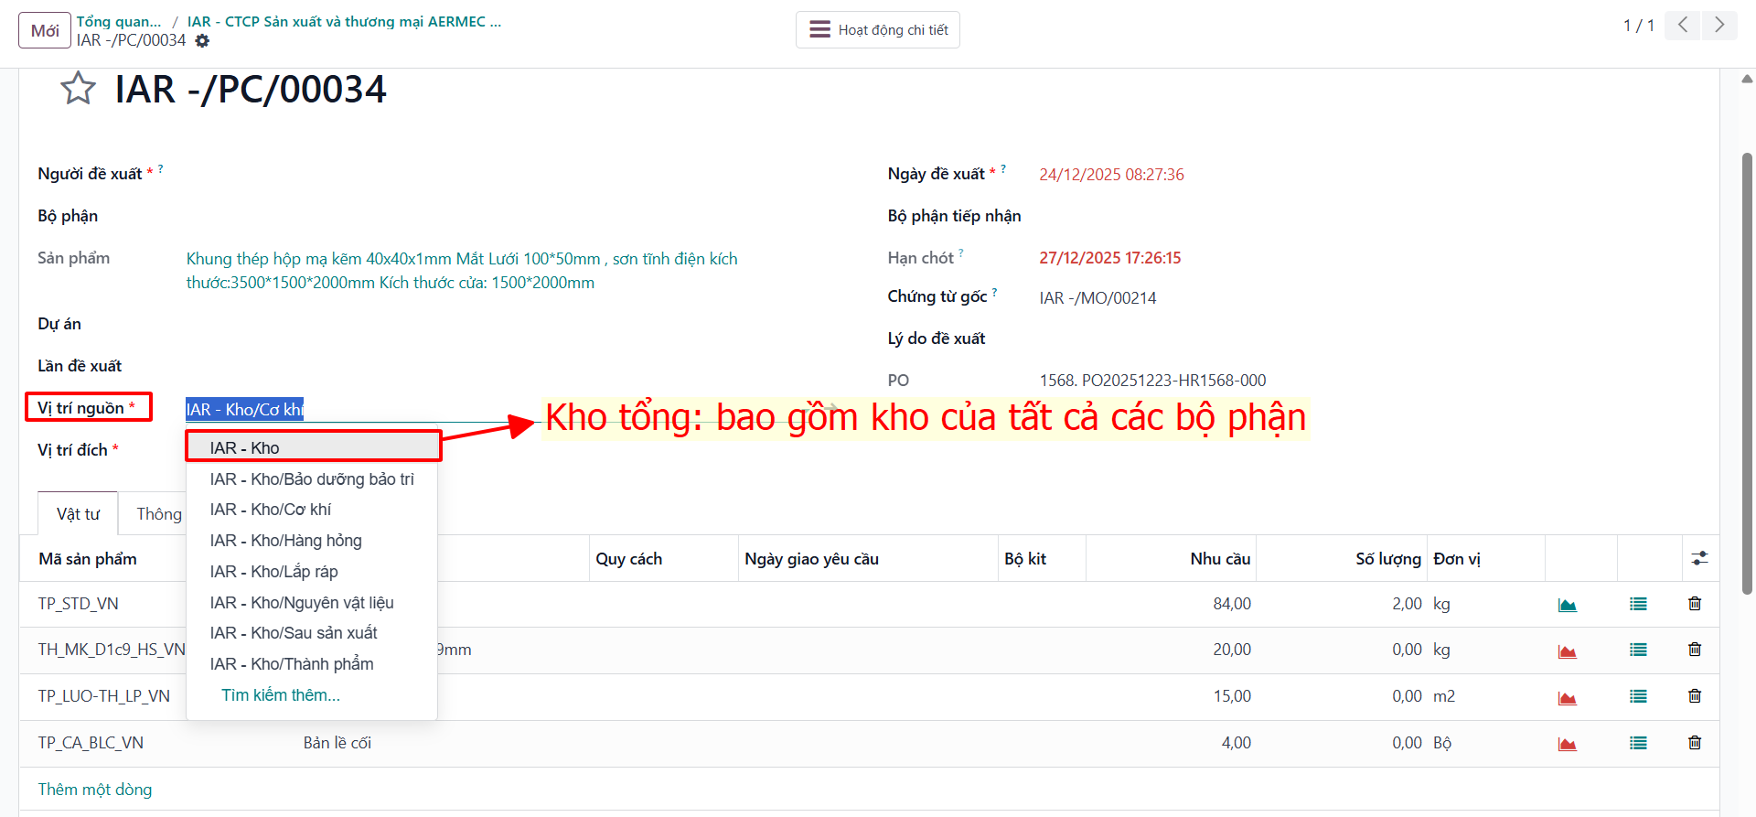Delete the TP_CA_BLC_VN line

1695,743
